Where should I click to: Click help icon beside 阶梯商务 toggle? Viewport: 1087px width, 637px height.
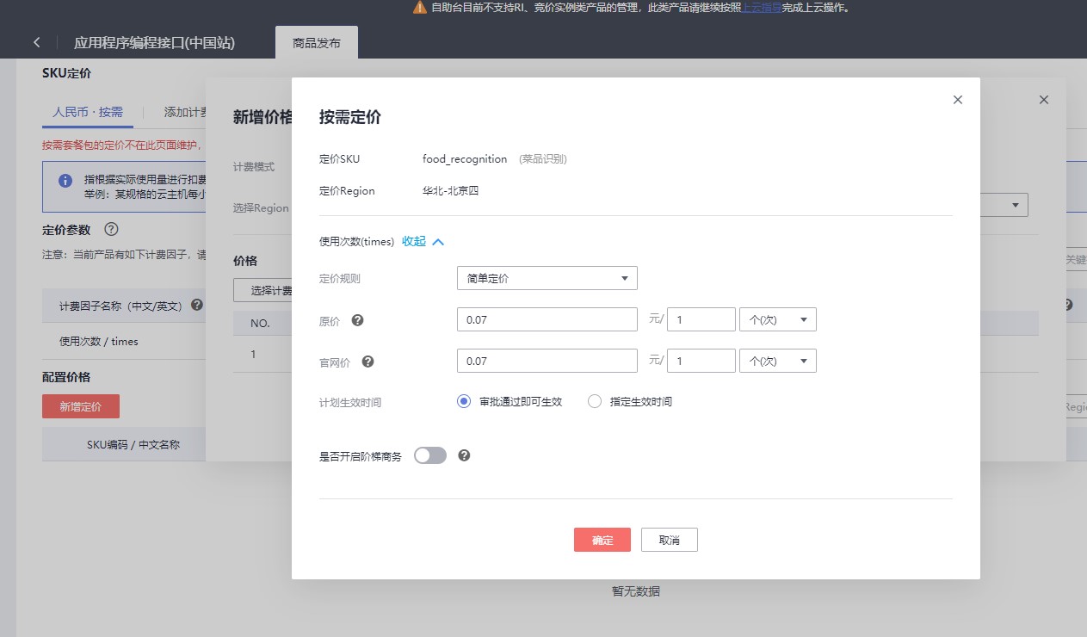point(464,455)
